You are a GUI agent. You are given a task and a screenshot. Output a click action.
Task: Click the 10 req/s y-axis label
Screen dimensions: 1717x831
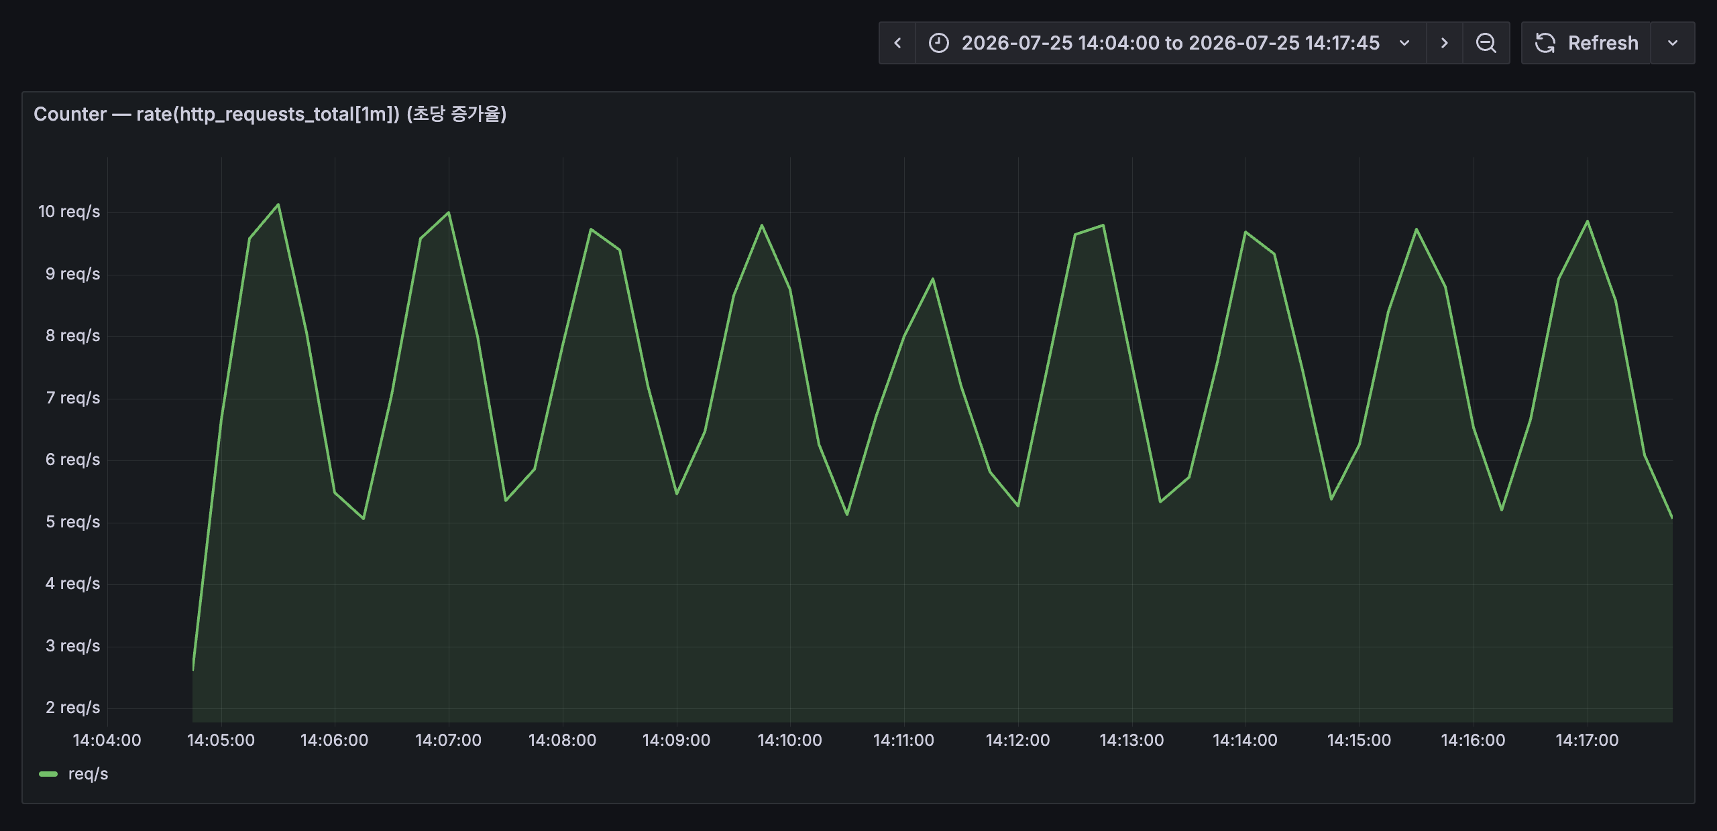coord(69,212)
